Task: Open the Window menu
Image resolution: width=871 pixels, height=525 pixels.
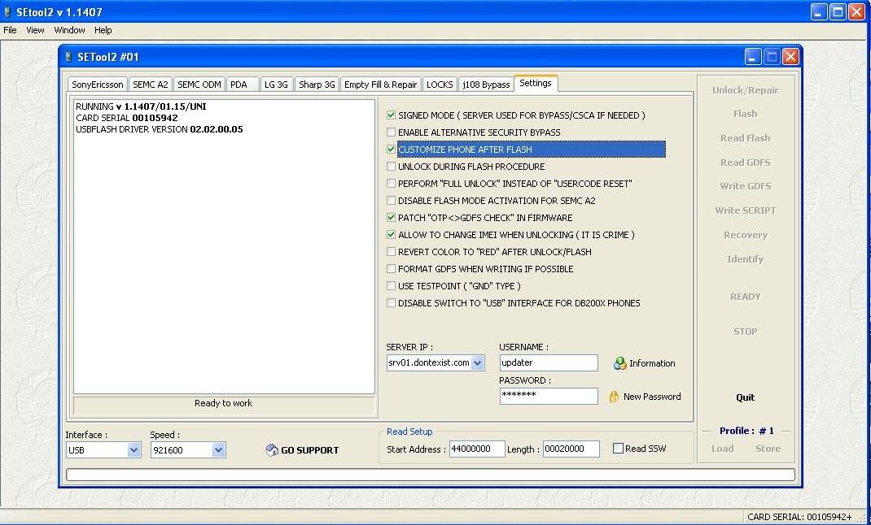Action: [69, 30]
